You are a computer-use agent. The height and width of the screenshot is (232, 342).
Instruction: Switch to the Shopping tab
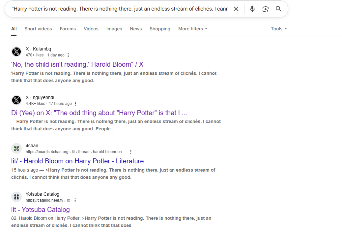[x=160, y=29]
